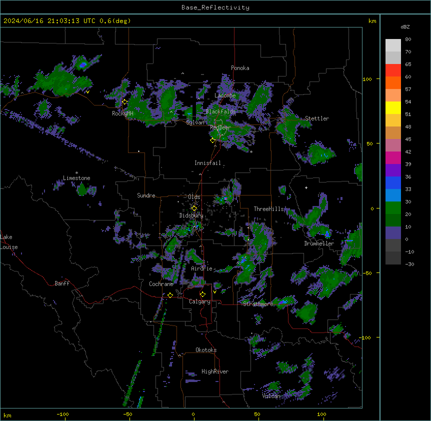This screenshot has width=431, height=421.
Task: Click the yellow V marker east of Calgary
Action: (x=214, y=292)
